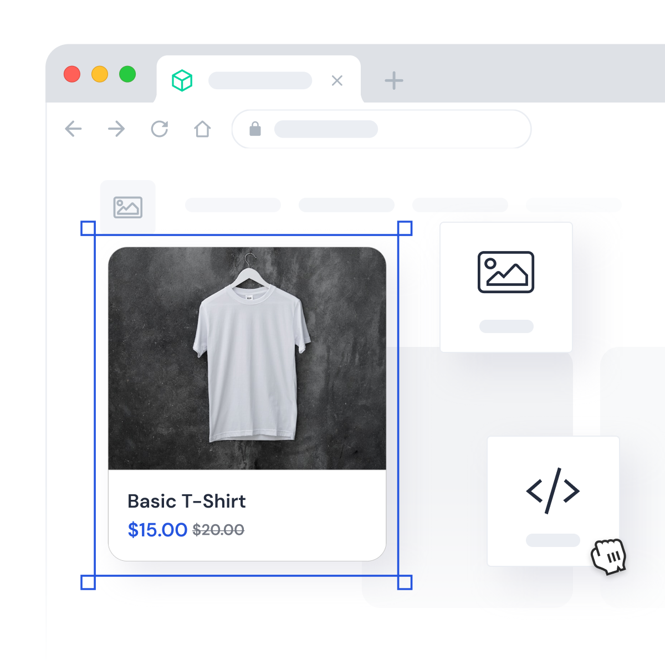Viewport: 665px width, 665px height.
Task: Click the padlock icon in address bar
Action: pyautogui.click(x=255, y=129)
